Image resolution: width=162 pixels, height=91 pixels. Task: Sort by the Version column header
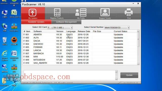tap(60, 31)
